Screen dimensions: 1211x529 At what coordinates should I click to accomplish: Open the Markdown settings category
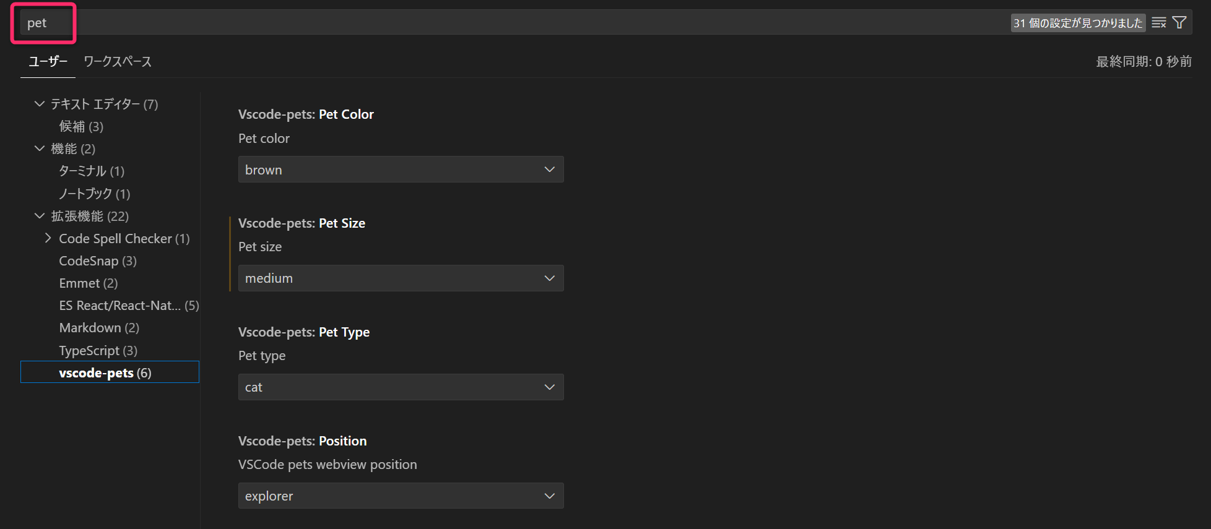click(x=98, y=328)
